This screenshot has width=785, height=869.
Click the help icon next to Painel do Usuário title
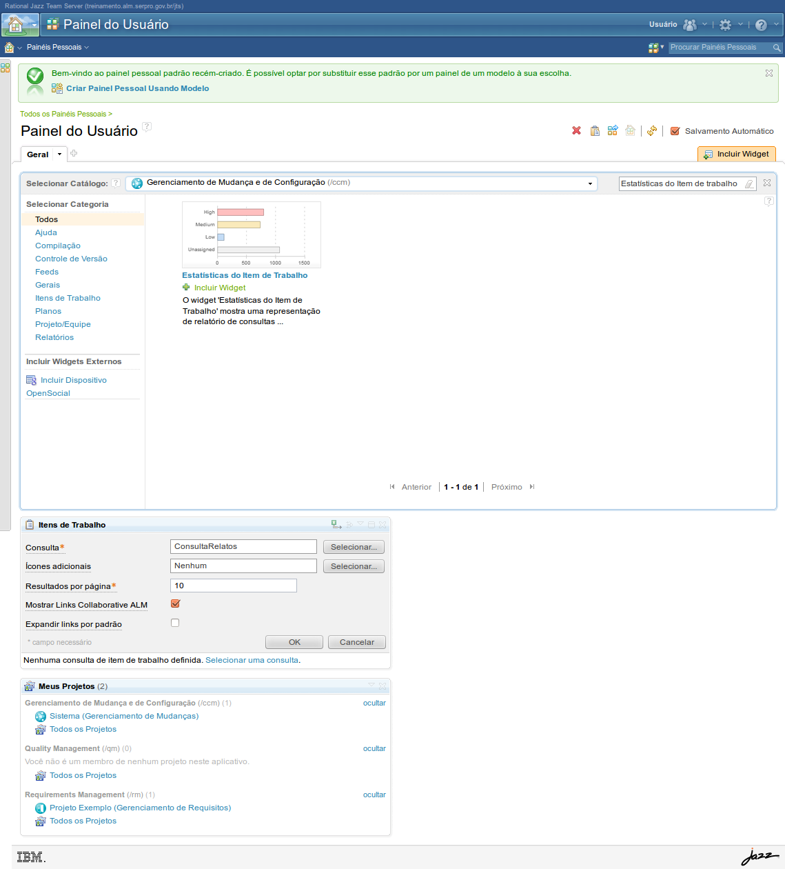(147, 127)
